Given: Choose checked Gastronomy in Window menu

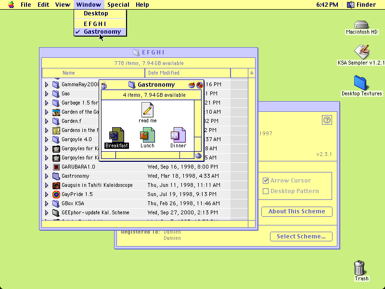Looking at the screenshot, I should 100,32.
